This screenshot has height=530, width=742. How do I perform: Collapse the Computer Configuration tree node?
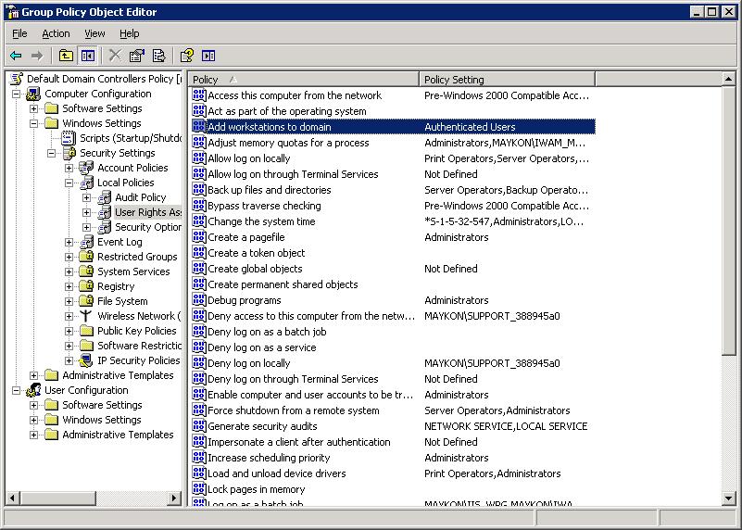(17, 94)
